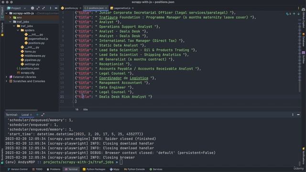The height and width of the screenshot is (172, 306).
Task: Click the project tree horizontal scrollbar
Action: [21, 110]
